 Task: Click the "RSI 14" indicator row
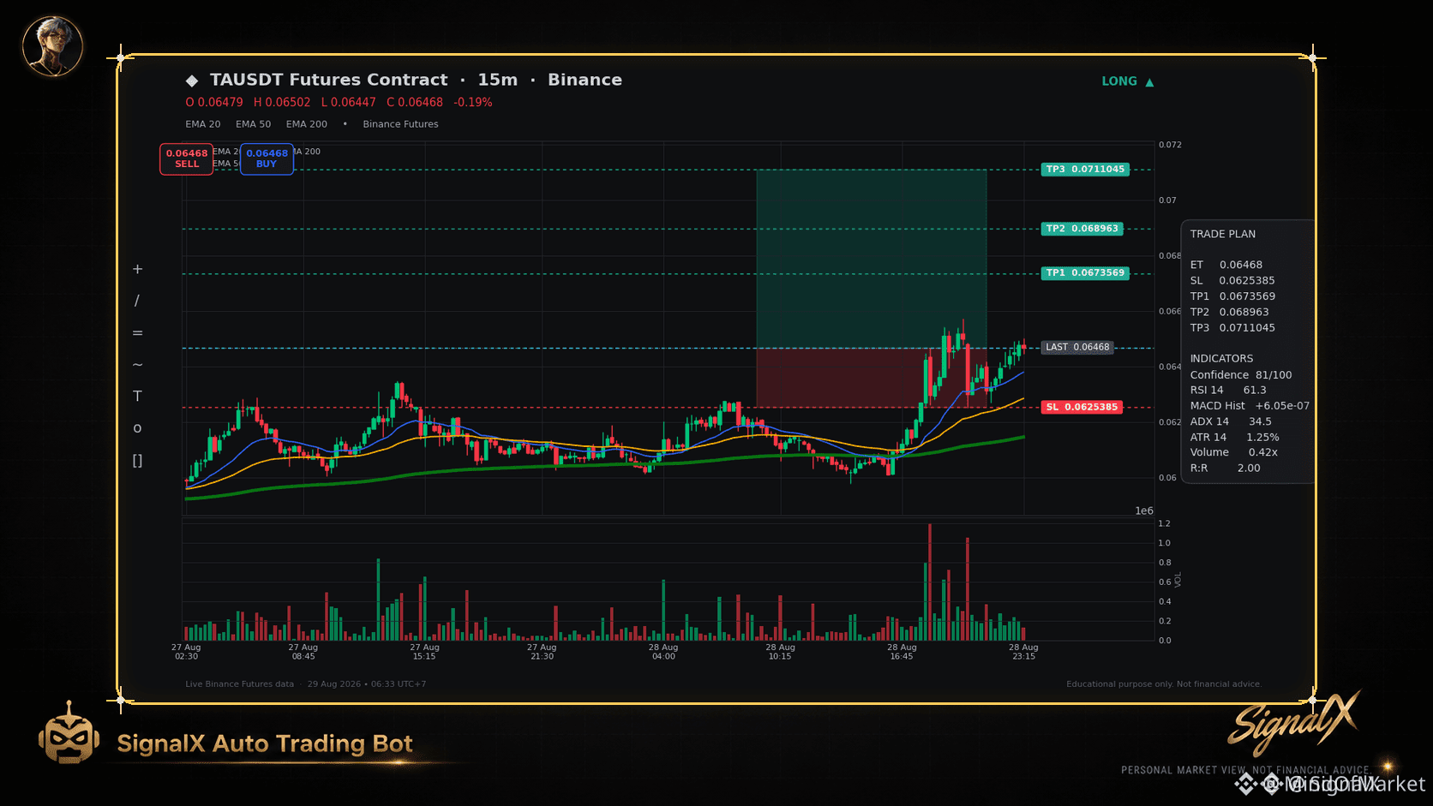coord(1228,391)
